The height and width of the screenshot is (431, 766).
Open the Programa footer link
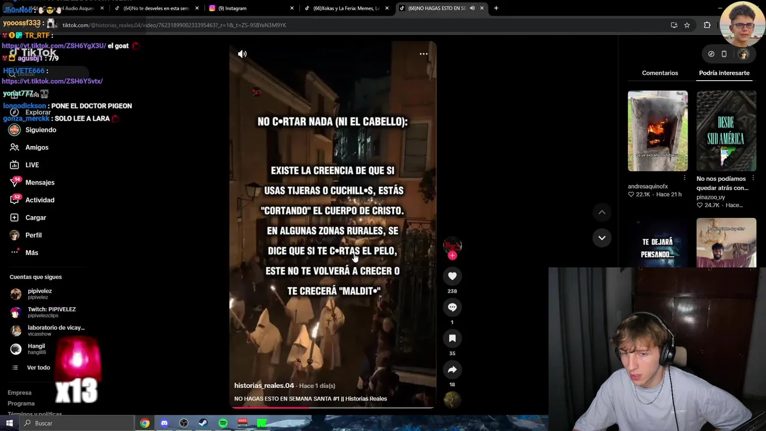(x=21, y=403)
